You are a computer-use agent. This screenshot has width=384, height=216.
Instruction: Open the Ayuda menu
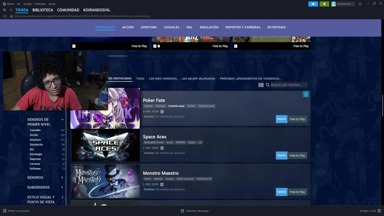point(52,4)
